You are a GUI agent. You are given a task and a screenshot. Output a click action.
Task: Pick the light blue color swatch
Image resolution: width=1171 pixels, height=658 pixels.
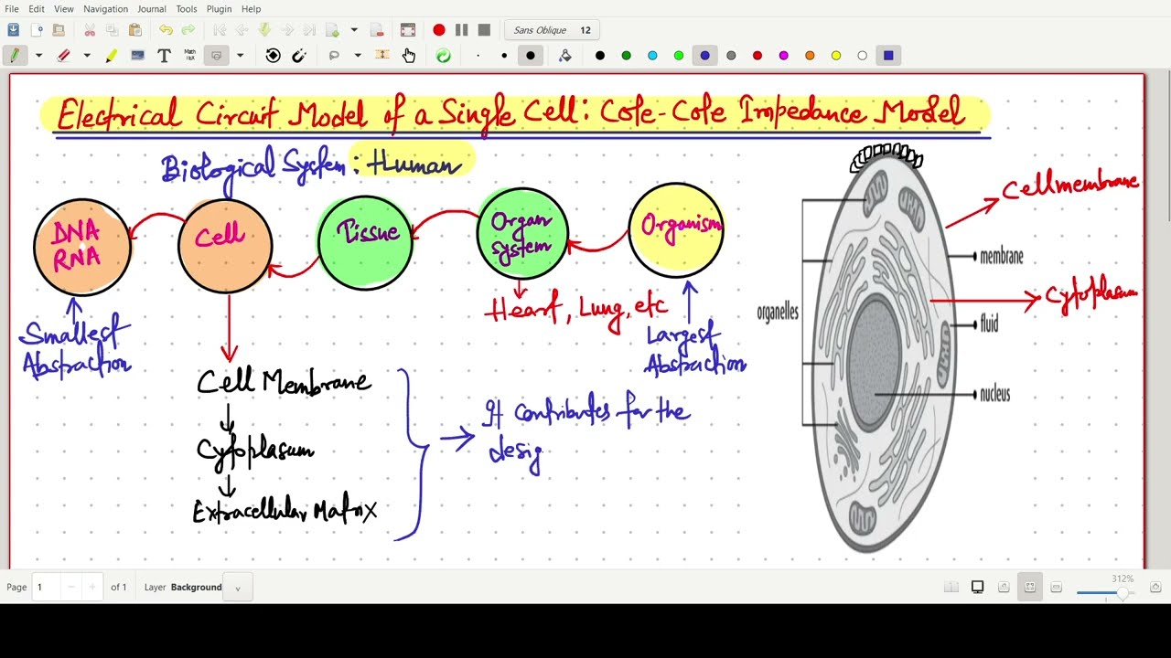[x=652, y=56]
